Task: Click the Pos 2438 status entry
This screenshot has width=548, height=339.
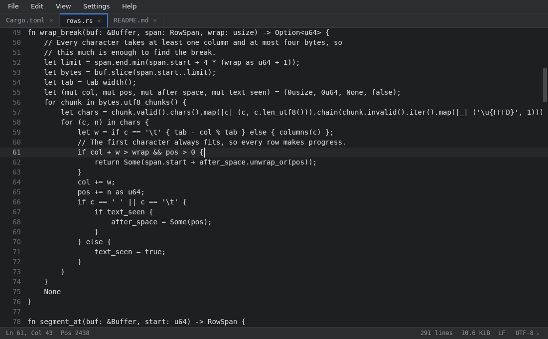Action: [x=75, y=333]
